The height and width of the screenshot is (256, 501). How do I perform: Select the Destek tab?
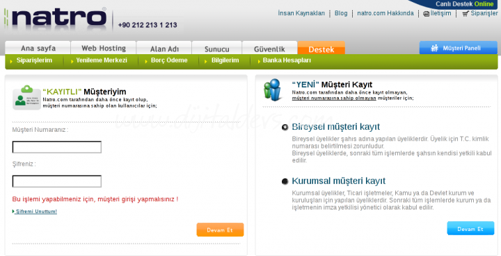(x=321, y=48)
